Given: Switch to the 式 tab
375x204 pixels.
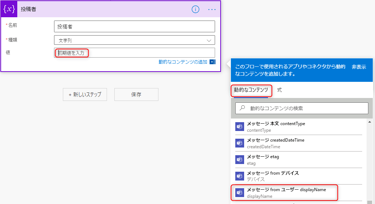Looking at the screenshot, I should pos(279,90).
